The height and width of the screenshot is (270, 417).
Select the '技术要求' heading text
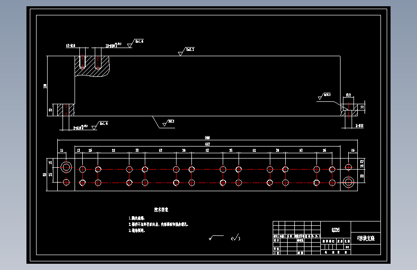pos(161,209)
